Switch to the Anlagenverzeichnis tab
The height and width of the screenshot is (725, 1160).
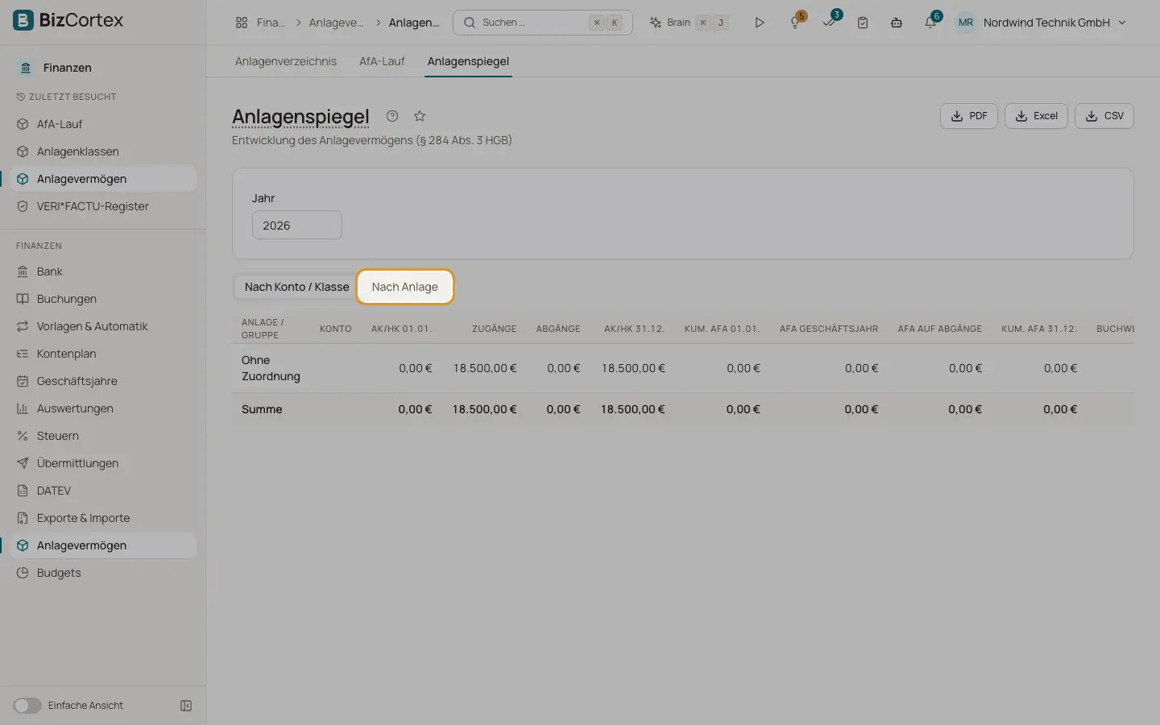(286, 61)
